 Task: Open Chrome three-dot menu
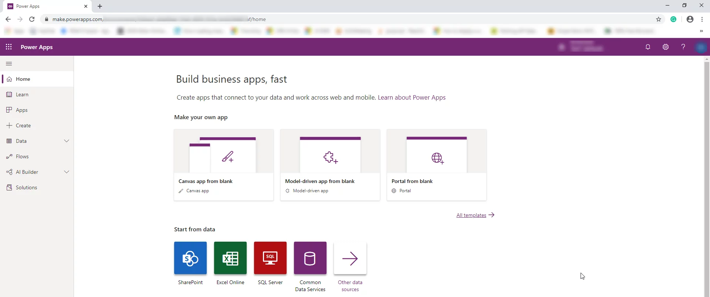point(702,19)
